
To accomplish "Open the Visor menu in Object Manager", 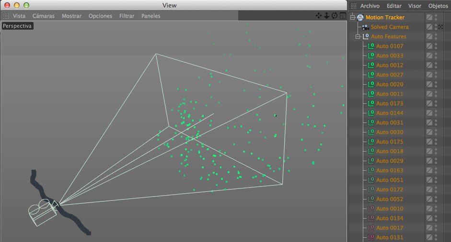I will 415,6.
